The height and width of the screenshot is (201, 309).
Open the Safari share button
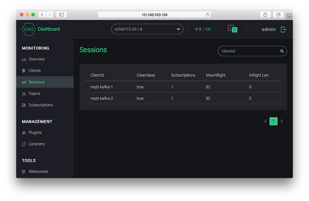point(265,15)
